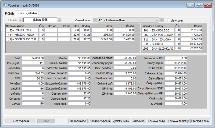
Task: Start the calculation with Start výpočtu
Action: click(21, 121)
